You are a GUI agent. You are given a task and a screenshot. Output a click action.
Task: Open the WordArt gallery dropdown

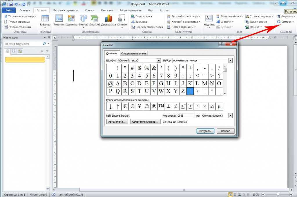pyautogui.click(x=225, y=22)
